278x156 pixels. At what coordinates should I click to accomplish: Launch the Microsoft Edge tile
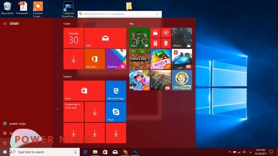(x=116, y=91)
